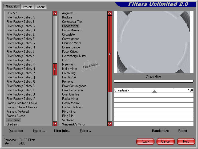Open the Database menu

[16, 131]
